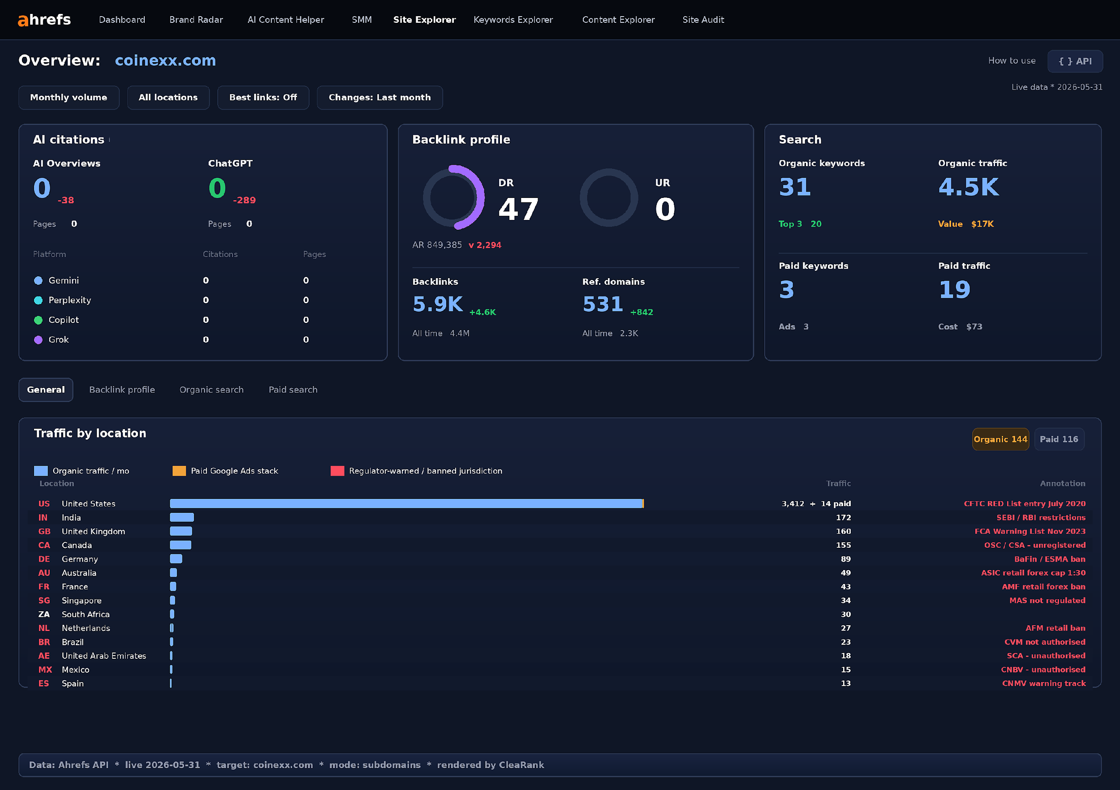This screenshot has height=790, width=1120.
Task: Open the How to use link
Action: [1012, 61]
